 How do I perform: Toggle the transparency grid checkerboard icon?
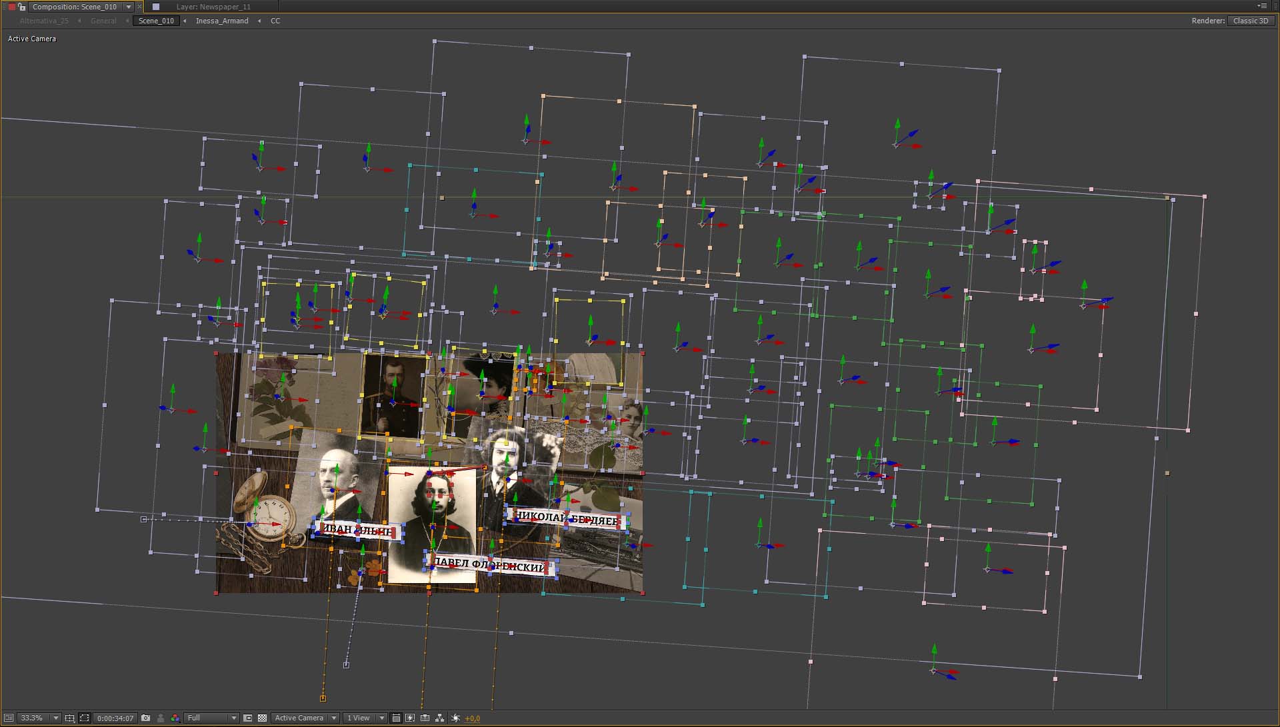(262, 718)
